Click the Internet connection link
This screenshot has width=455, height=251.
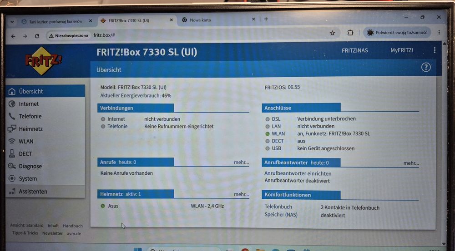tap(116, 119)
